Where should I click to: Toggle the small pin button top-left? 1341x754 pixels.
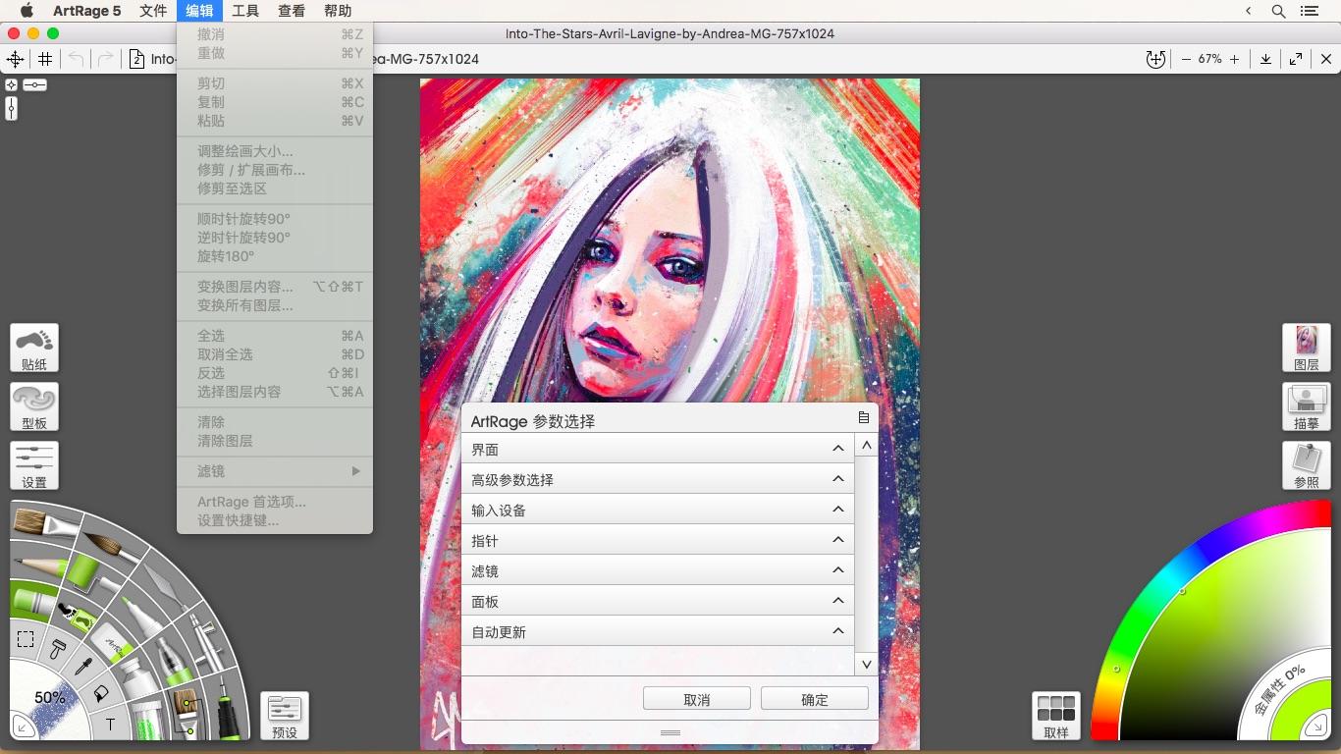11,84
